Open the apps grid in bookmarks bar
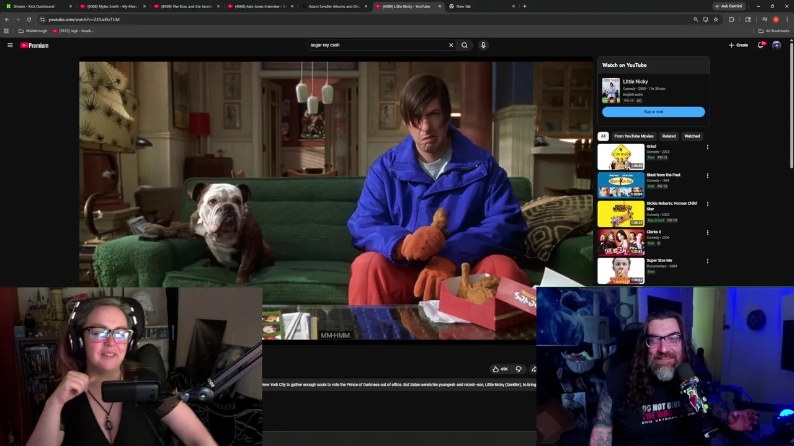The height and width of the screenshot is (446, 794). pyautogui.click(x=6, y=31)
